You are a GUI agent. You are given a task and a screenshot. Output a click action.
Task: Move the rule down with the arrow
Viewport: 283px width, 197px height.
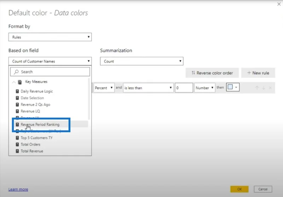pyautogui.click(x=264, y=88)
